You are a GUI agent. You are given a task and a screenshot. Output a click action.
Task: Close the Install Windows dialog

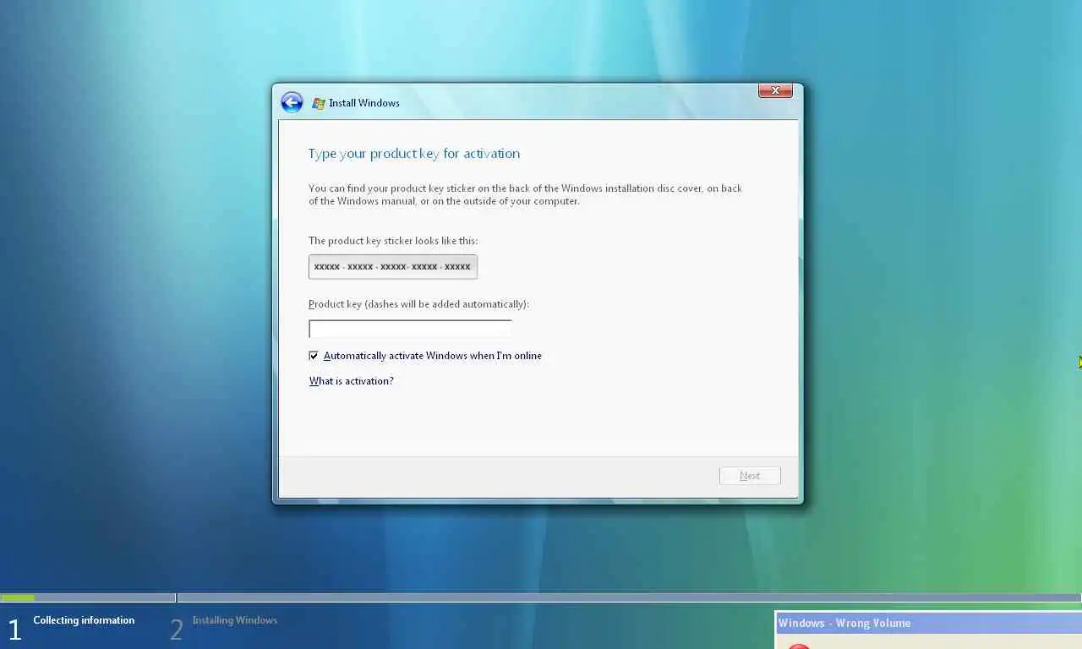(x=775, y=90)
